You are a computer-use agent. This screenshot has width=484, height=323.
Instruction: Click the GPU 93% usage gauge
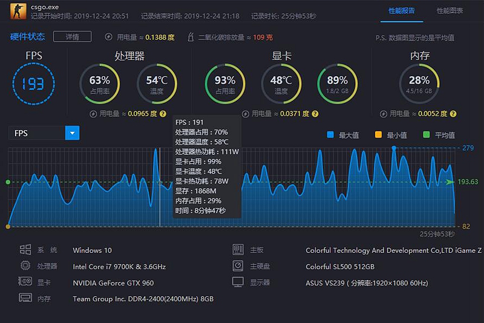(x=225, y=83)
